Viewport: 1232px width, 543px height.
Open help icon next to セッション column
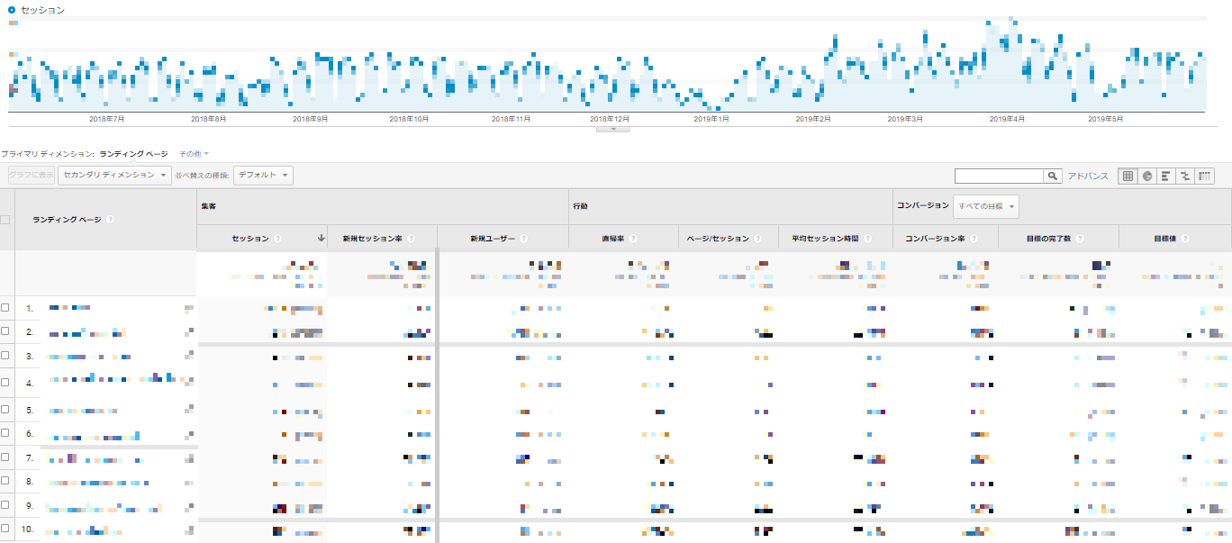[277, 239]
